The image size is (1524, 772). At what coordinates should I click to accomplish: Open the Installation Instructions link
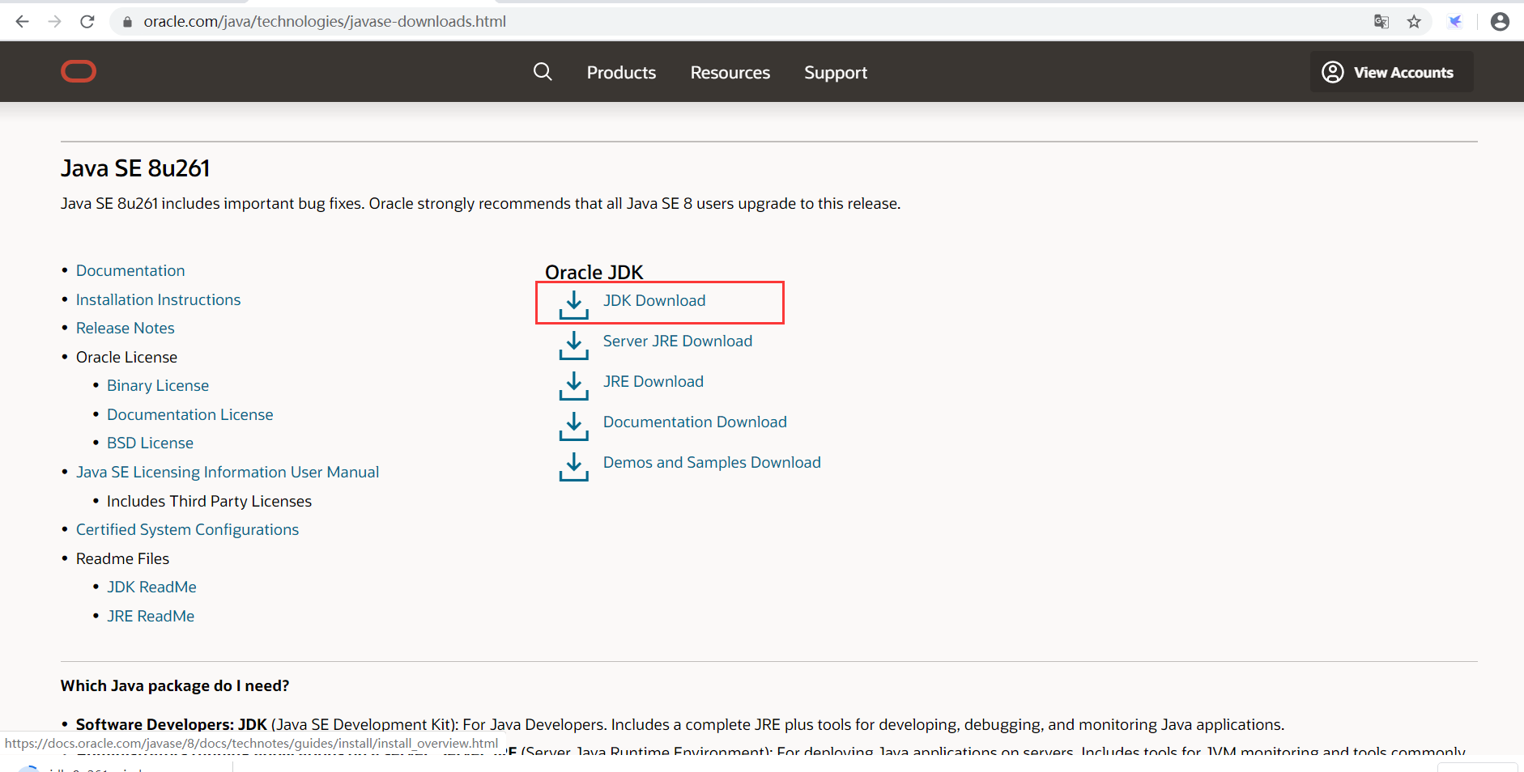[158, 299]
